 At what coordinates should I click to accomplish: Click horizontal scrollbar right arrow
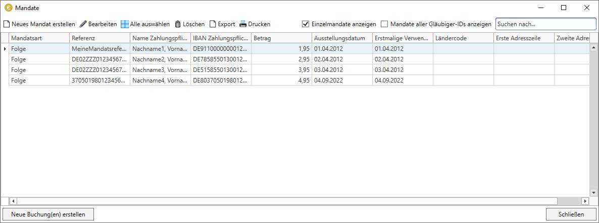[585, 200]
